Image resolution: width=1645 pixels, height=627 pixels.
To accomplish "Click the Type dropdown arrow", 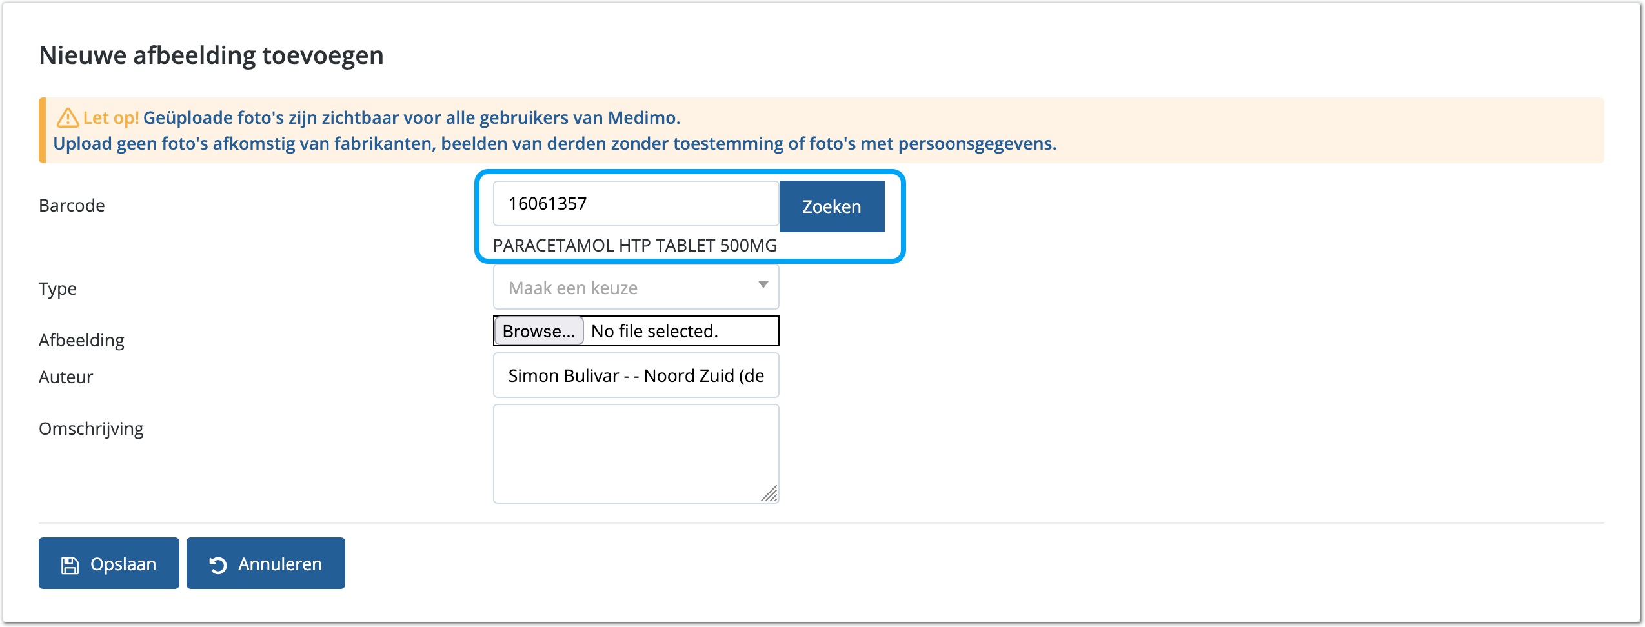I will tap(763, 285).
